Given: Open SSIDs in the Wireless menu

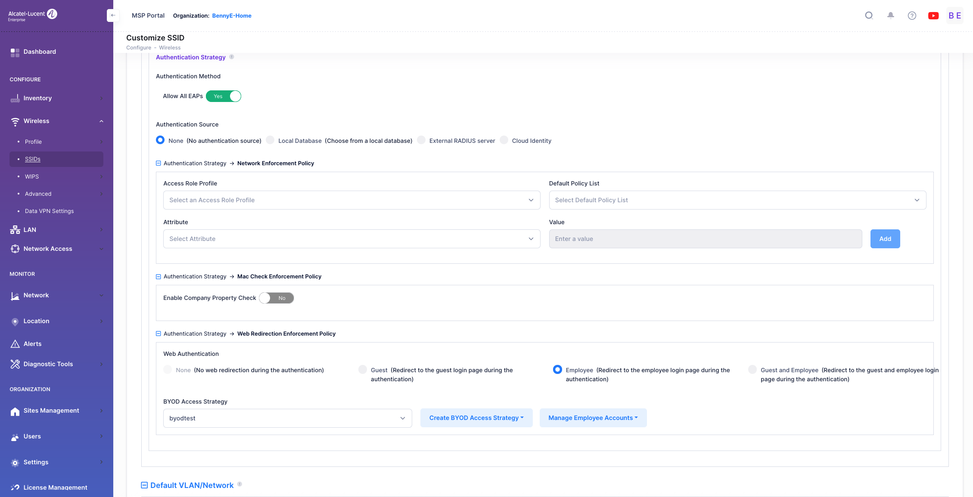Looking at the screenshot, I should pos(33,159).
